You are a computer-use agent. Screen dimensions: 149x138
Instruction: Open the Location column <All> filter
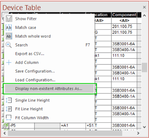coord(99,21)
